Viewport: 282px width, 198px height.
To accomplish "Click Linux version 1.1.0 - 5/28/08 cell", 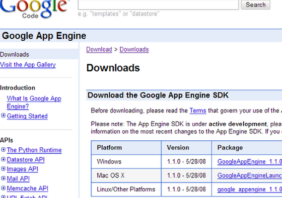I will click(x=186, y=189).
